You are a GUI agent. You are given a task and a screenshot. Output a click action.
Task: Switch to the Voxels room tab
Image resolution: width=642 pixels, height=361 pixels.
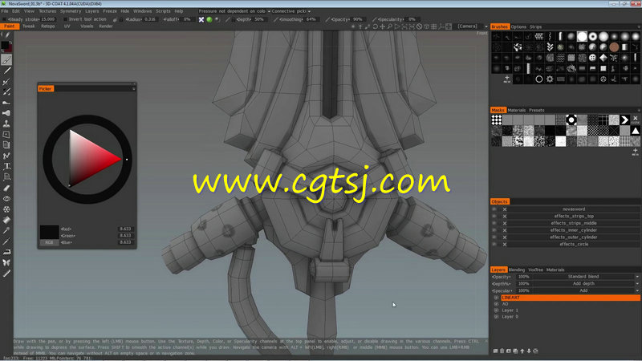point(87,26)
